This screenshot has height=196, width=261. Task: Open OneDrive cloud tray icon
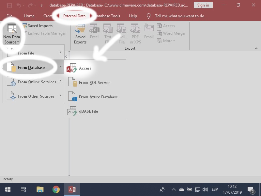click(x=182, y=189)
